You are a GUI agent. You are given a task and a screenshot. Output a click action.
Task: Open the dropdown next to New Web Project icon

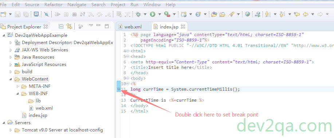pyautogui.click(x=190, y=14)
